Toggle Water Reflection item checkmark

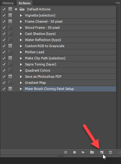point(4,40)
